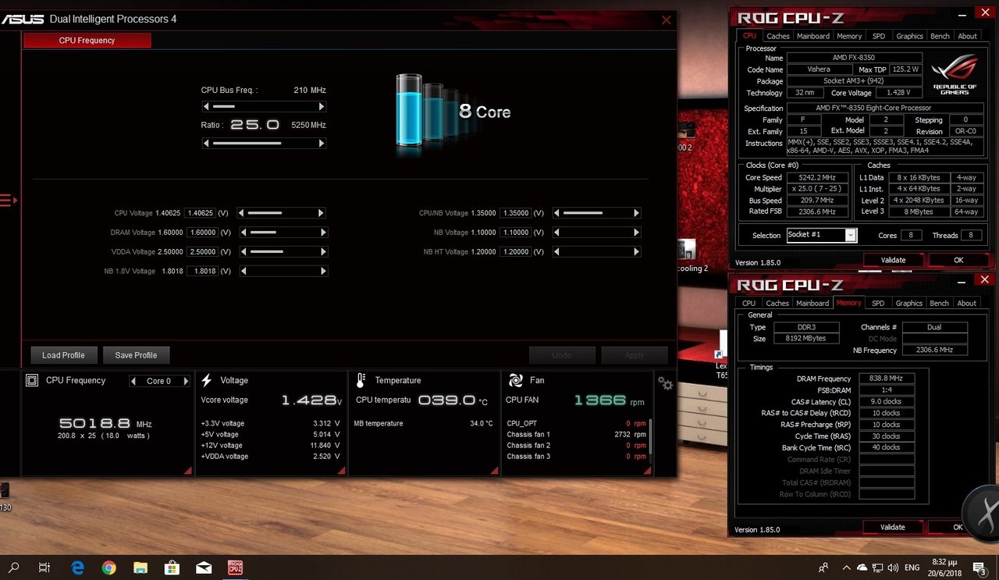Screen dimensions: 999x580
Task: Click the NB HT Voltage 1.20000 input box
Action: click(x=516, y=251)
